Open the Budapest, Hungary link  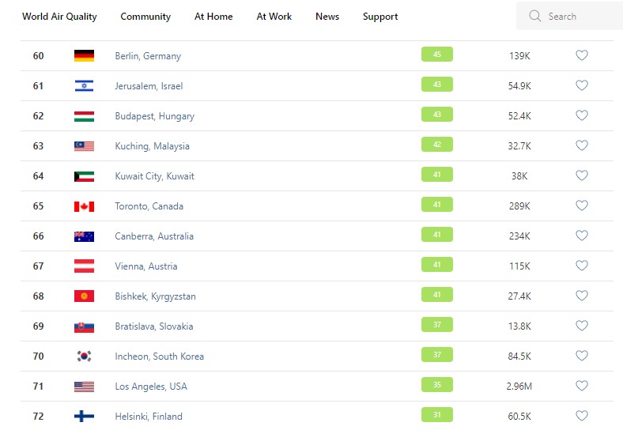(154, 116)
